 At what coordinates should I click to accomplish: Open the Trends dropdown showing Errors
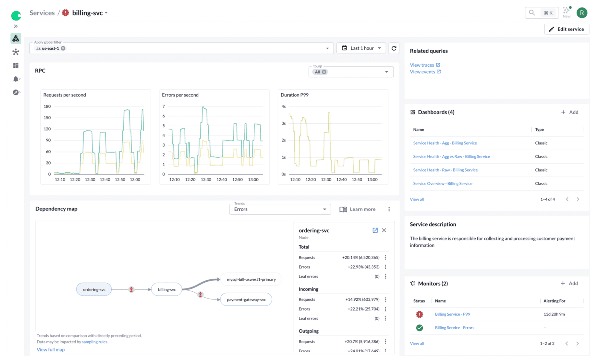[x=280, y=209]
